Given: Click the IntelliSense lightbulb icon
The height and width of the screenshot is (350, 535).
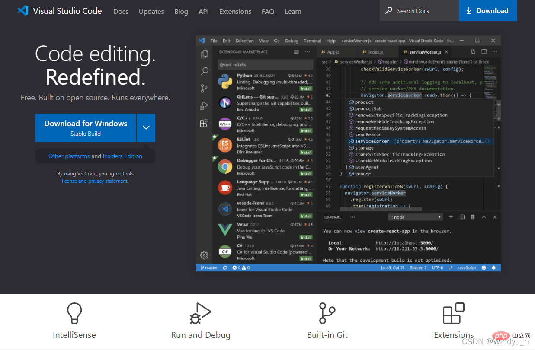Looking at the screenshot, I should (x=74, y=313).
